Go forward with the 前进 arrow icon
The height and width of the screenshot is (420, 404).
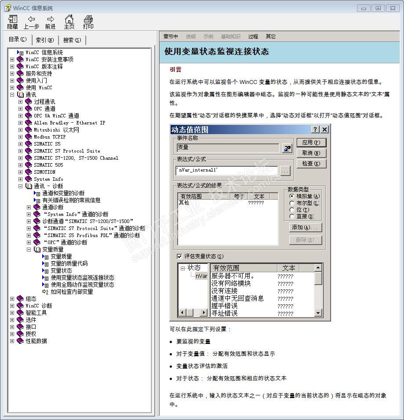tap(50, 19)
